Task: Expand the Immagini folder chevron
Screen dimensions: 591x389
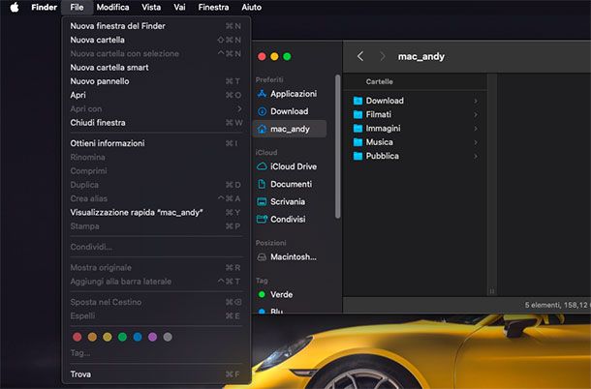Action: click(476, 129)
